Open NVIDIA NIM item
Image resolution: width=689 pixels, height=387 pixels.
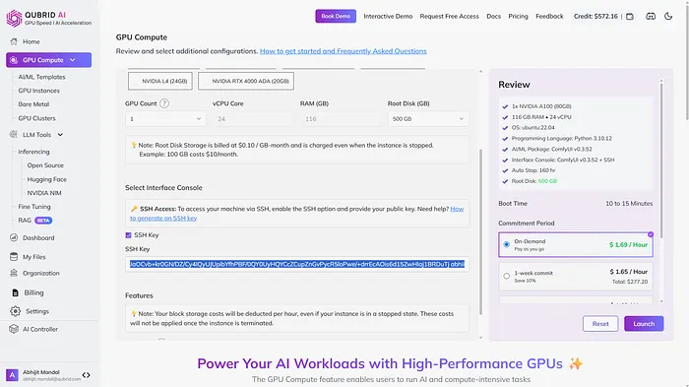point(44,193)
